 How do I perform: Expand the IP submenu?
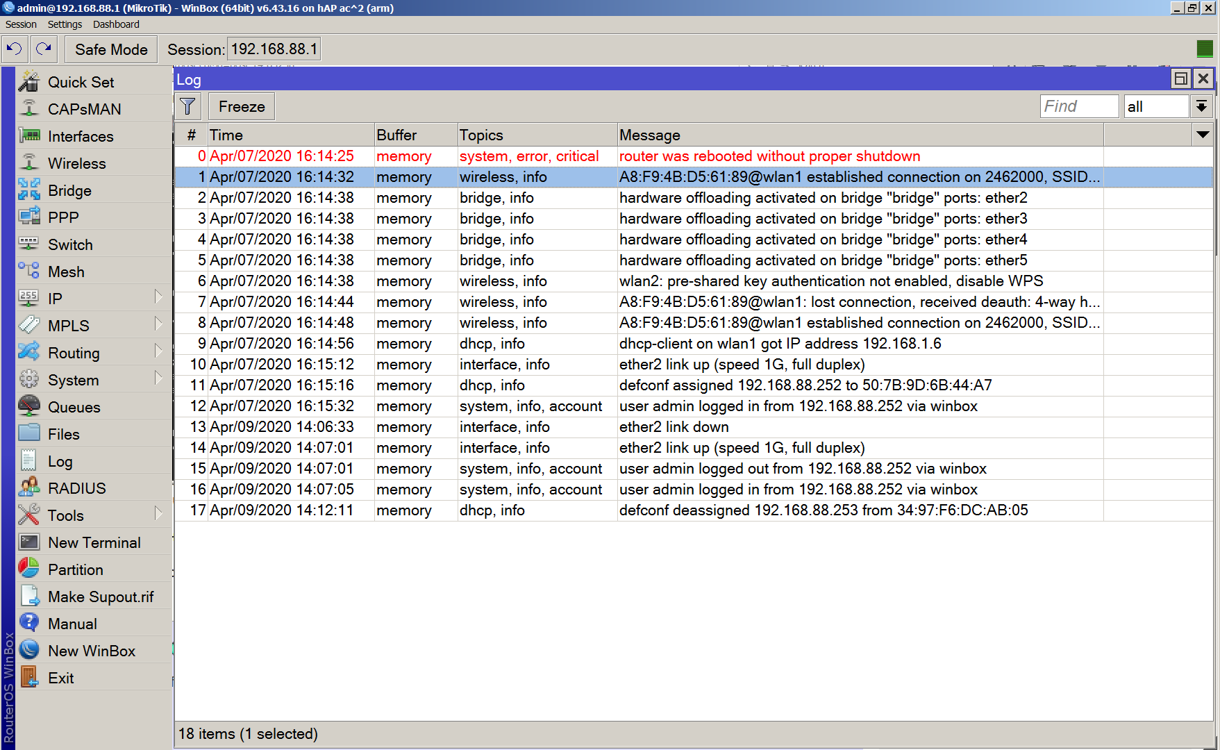158,297
